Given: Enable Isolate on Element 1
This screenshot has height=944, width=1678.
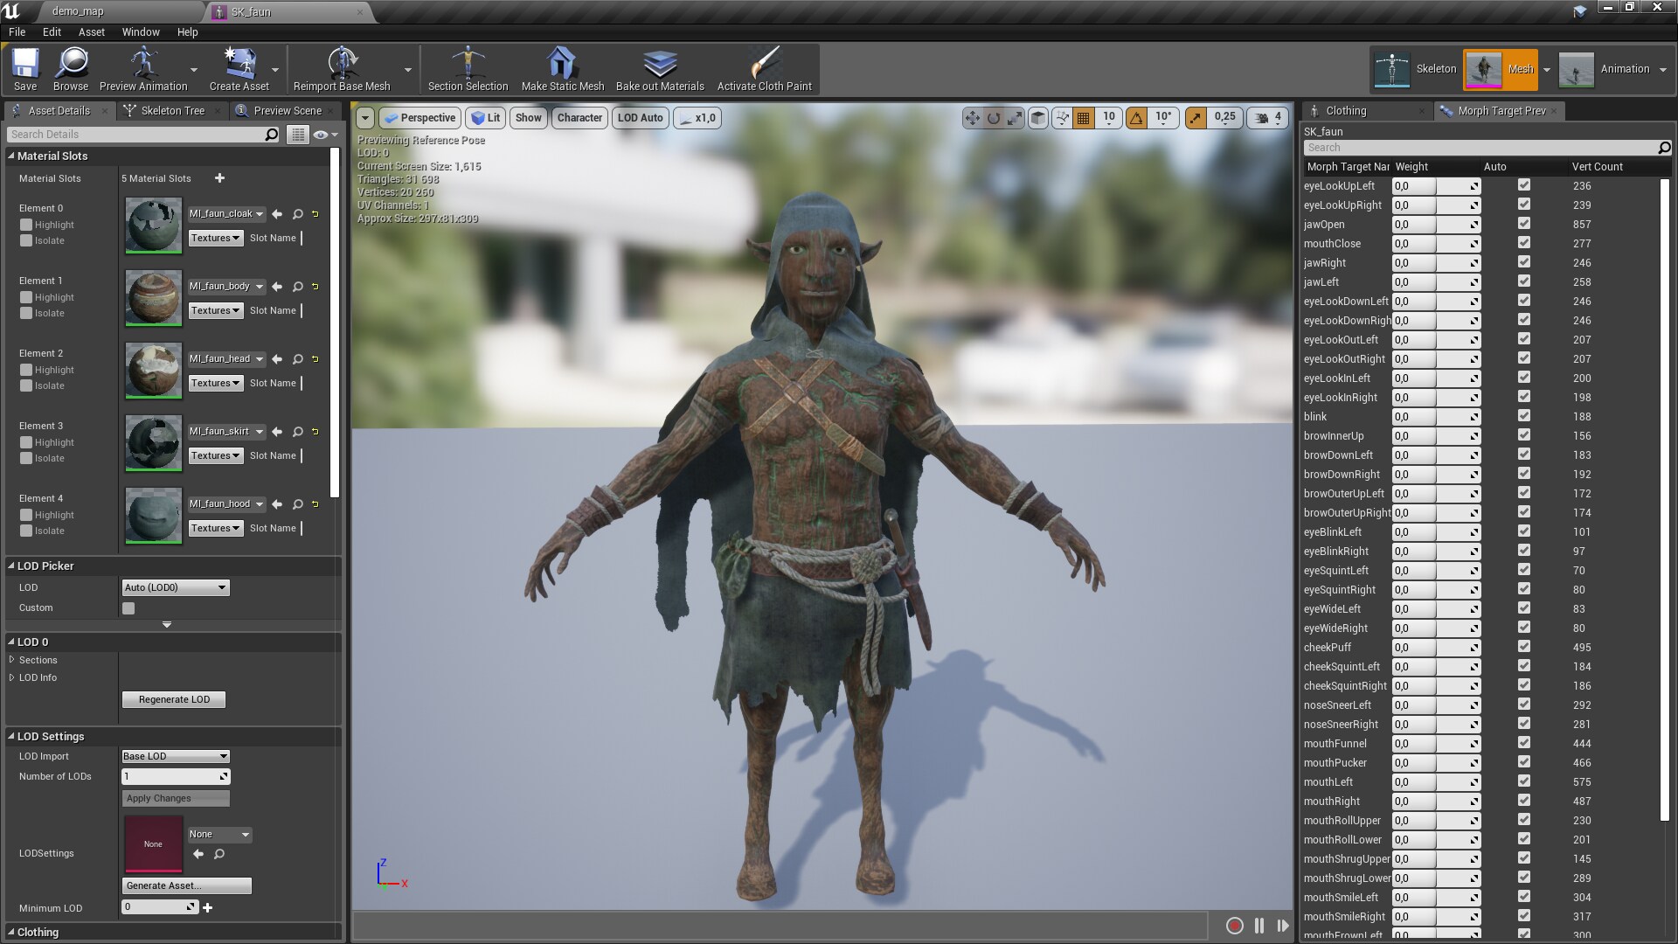Looking at the screenshot, I should tap(26, 313).
